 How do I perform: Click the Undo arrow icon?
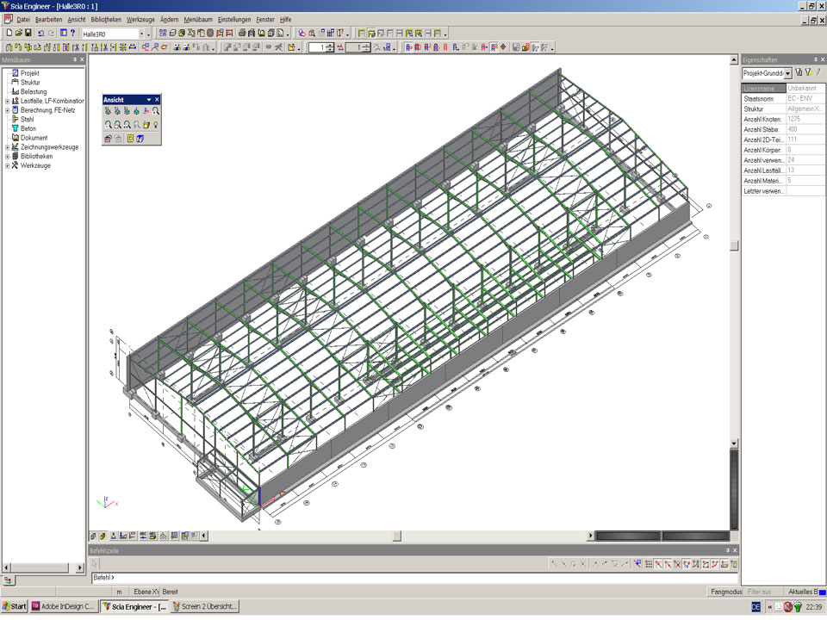pyautogui.click(x=40, y=33)
